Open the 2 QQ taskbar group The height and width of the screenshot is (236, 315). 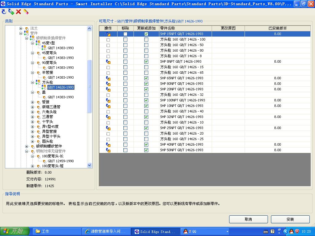(205, 231)
